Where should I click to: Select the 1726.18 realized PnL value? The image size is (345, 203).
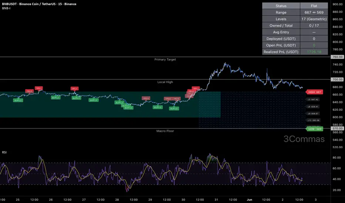(314, 52)
